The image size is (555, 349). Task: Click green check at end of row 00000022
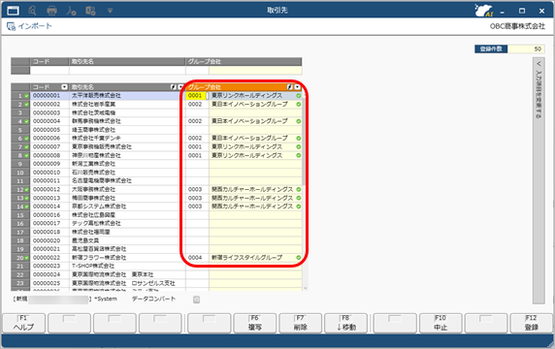point(299,258)
